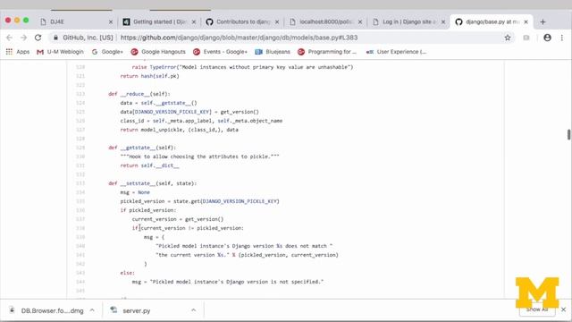Open Google+ bookmark
Screen dimensions: 572x322
tap(107, 52)
